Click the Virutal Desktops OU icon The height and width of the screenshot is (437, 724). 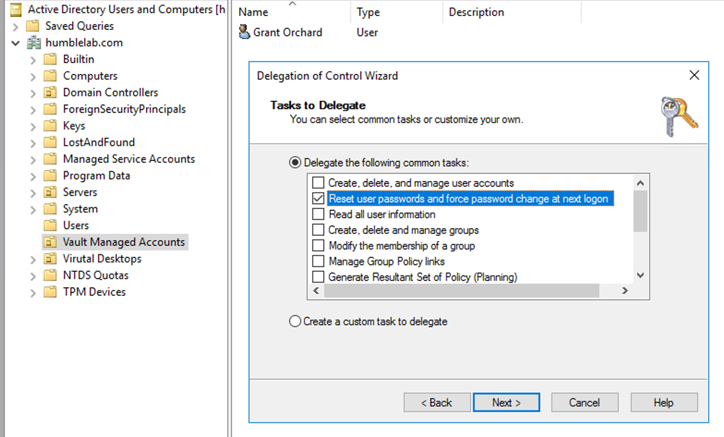pos(50,259)
